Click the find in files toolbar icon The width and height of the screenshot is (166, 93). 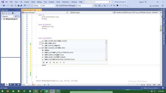coord(96,6)
